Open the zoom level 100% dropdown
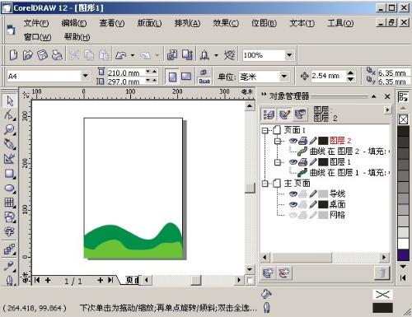 289,55
